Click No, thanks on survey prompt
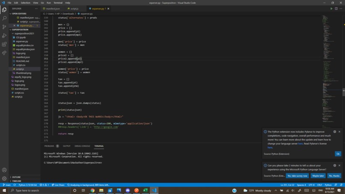This screenshot has height=194, width=345. pyautogui.click(x=334, y=176)
